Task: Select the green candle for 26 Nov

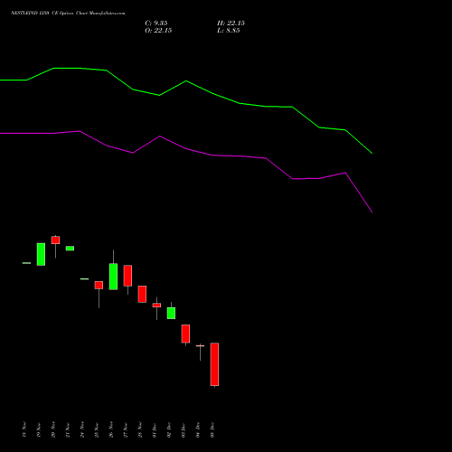Action: coord(113,277)
